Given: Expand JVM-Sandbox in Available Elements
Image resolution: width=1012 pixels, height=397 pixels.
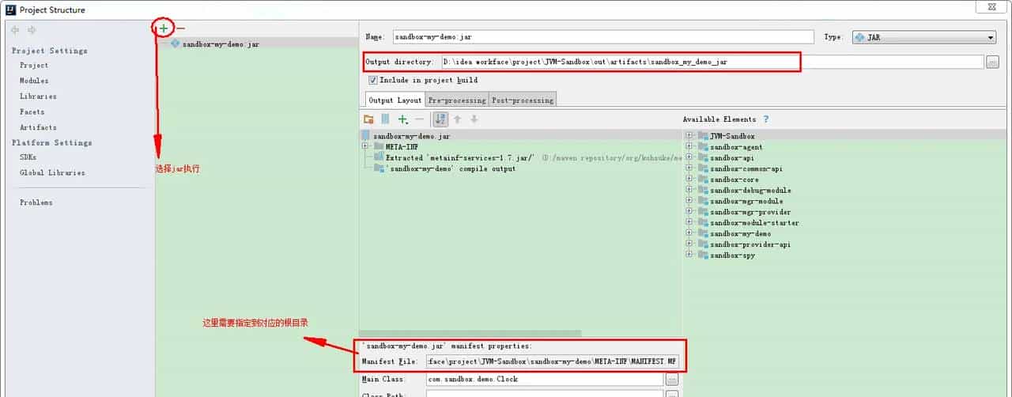Looking at the screenshot, I should [x=690, y=136].
